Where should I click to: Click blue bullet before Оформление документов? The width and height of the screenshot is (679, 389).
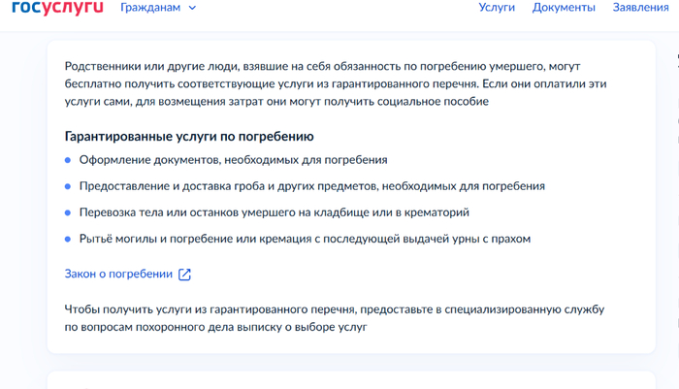click(x=68, y=160)
